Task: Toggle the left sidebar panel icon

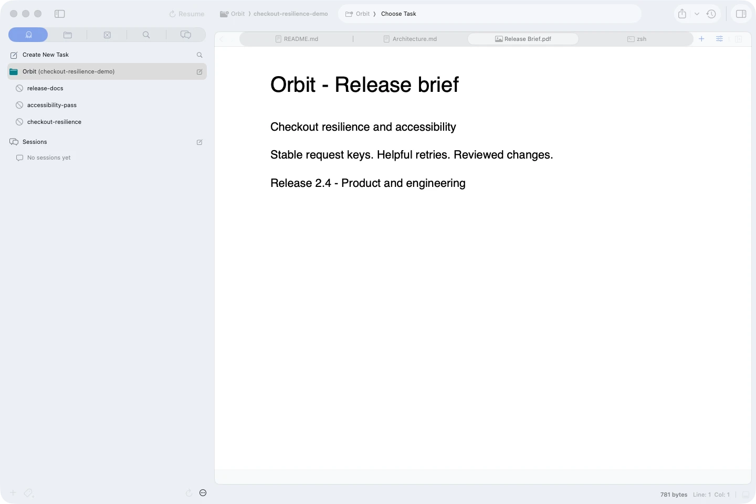Action: 60,14
